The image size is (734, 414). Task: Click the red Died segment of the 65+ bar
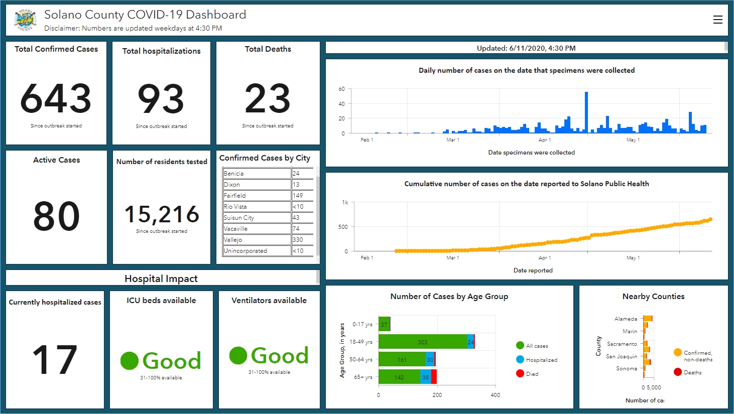[x=434, y=377]
